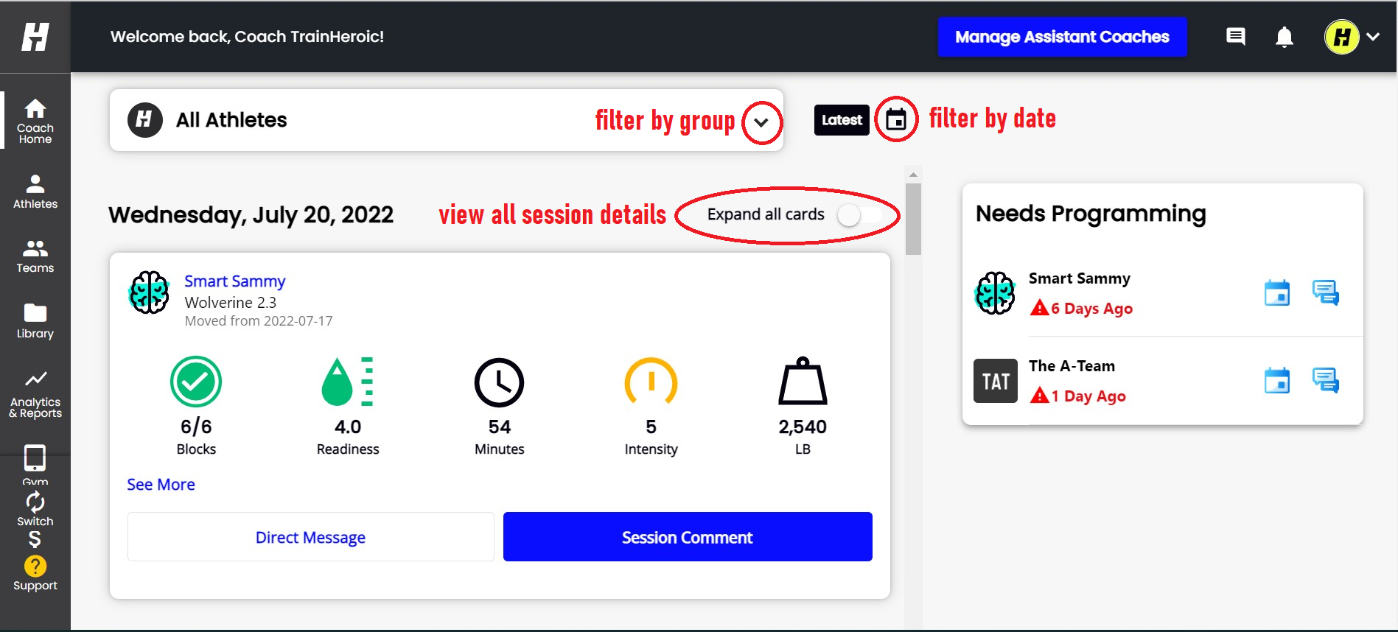
Task: Click the LB weight icon
Action: coord(803,381)
